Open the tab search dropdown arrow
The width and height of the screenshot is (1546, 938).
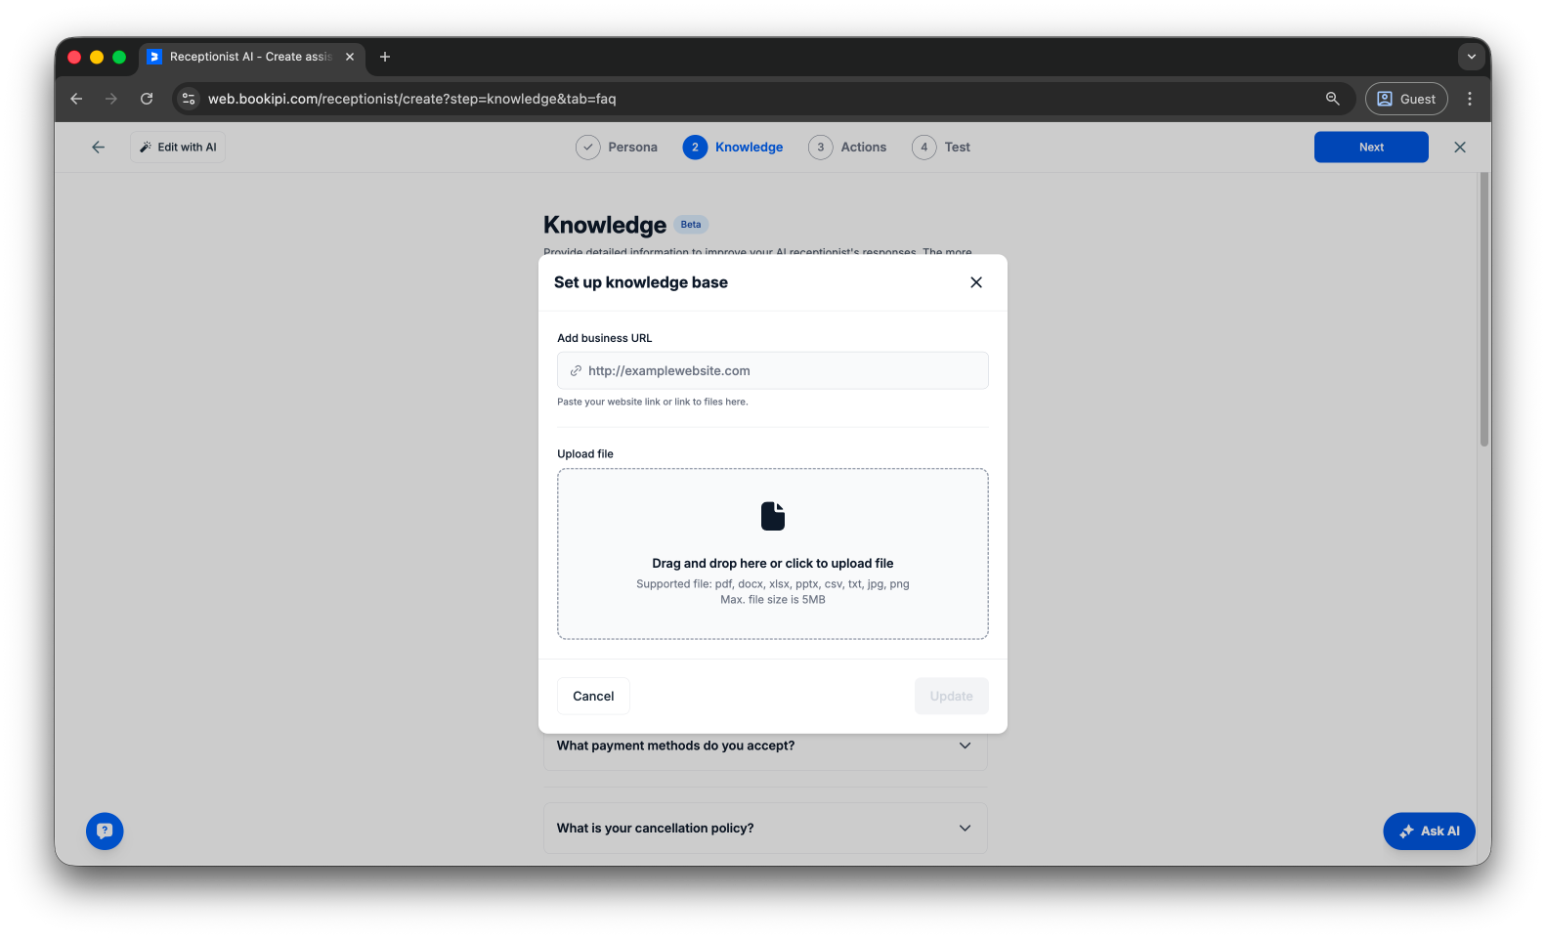[1471, 57]
